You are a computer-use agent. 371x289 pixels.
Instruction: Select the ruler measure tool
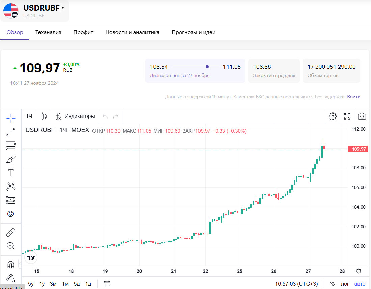tap(11, 232)
